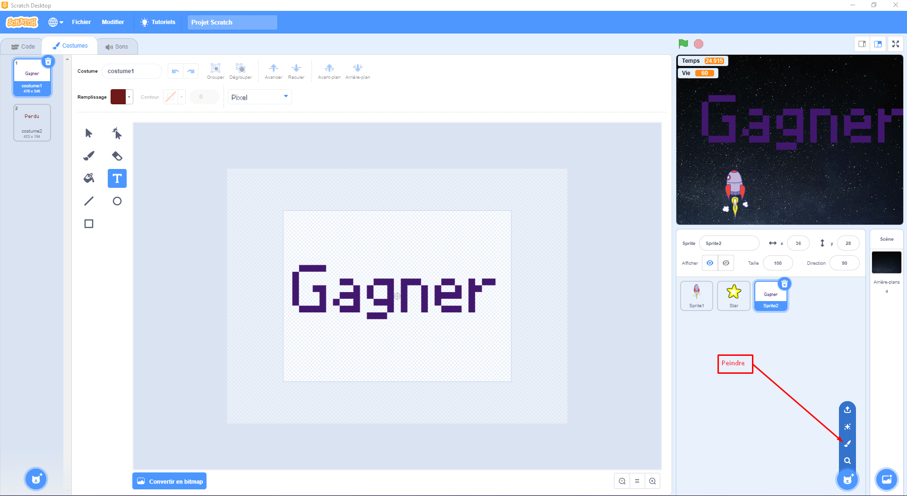This screenshot has width=907, height=496.
Task: Click the green flag to run
Action: pyautogui.click(x=683, y=44)
